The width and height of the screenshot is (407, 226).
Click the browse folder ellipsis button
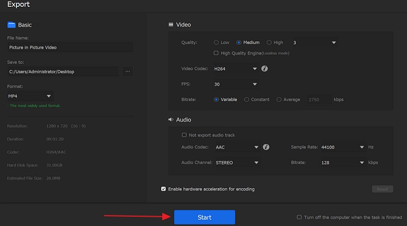pos(127,72)
